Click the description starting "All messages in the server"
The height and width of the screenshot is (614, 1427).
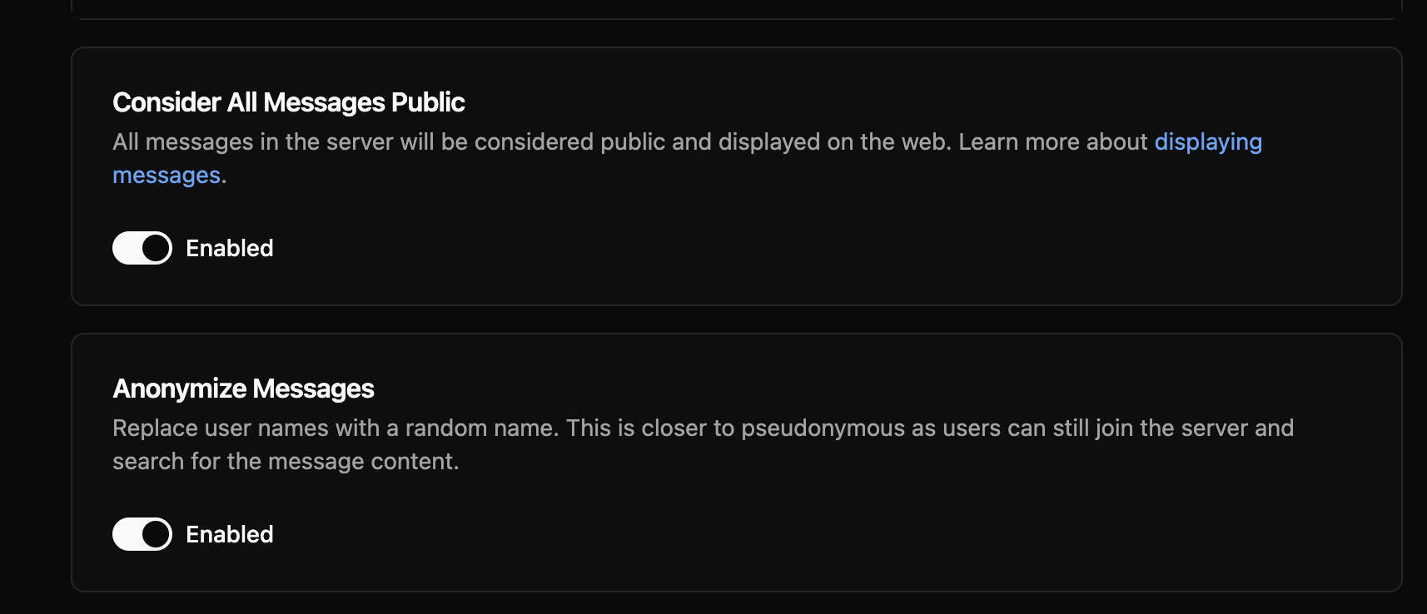[x=416, y=142]
